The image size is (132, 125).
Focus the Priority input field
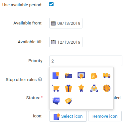[86, 61]
